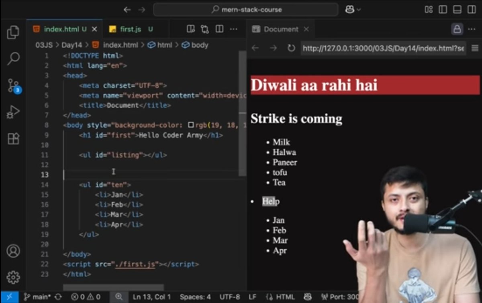The width and height of the screenshot is (482, 303).
Task: Click the preview URL address field
Action: pyautogui.click(x=383, y=48)
